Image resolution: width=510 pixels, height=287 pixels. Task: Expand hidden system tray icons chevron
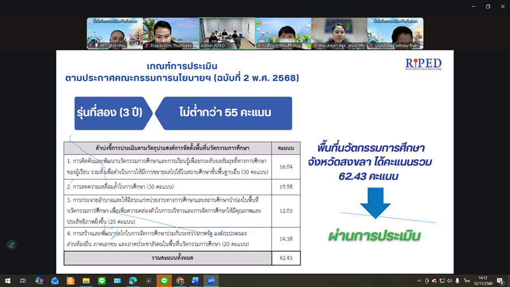click(419, 281)
